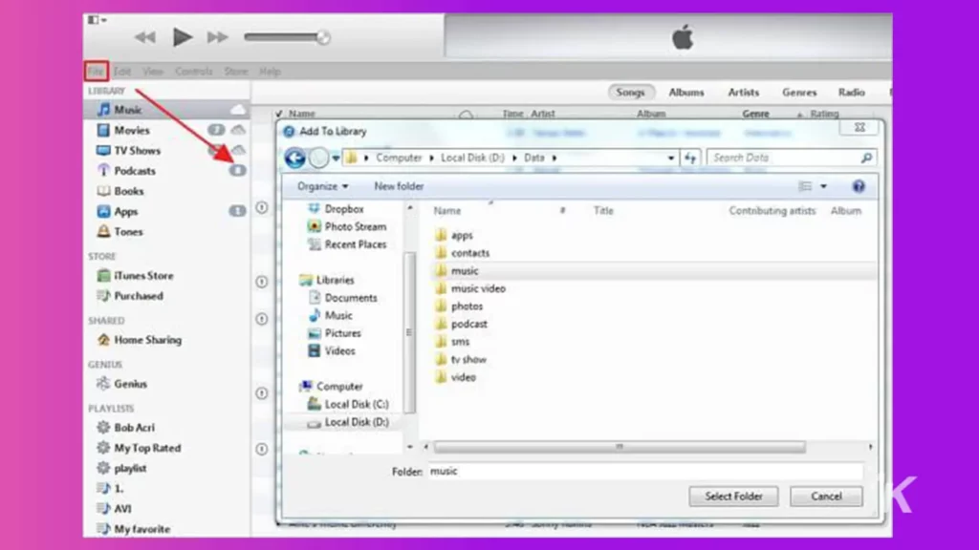Expand the address bar history dropdown
The height and width of the screenshot is (550, 979).
[670, 158]
